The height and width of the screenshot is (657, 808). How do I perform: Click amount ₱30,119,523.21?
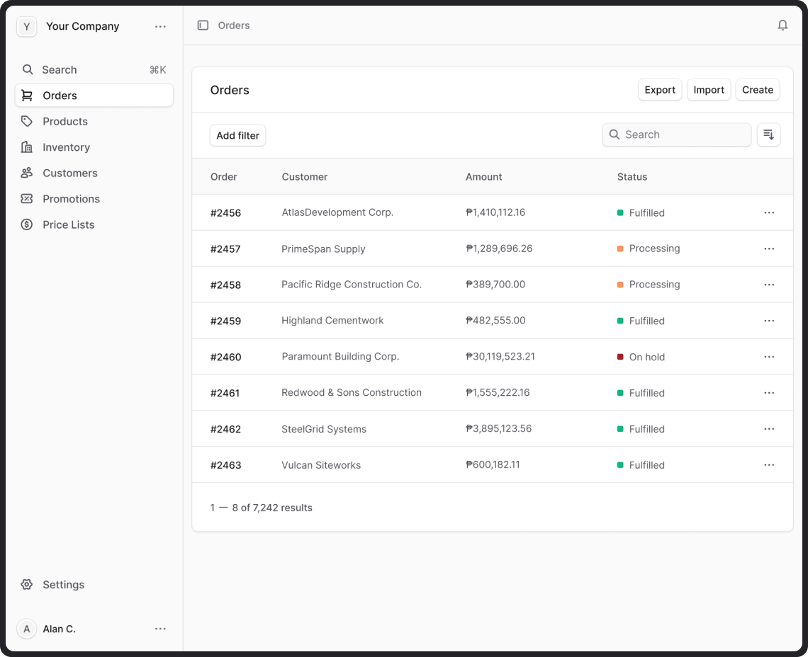500,356
